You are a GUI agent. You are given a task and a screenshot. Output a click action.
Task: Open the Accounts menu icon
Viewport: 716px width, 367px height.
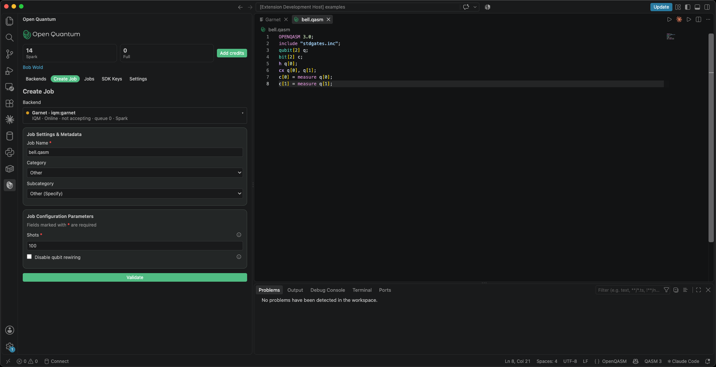click(9, 330)
